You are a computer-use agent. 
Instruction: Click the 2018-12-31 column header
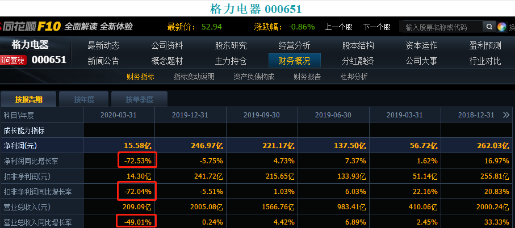[x=476, y=115]
